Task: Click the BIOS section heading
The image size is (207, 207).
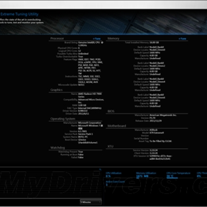Action: pyautogui.click(x=111, y=111)
